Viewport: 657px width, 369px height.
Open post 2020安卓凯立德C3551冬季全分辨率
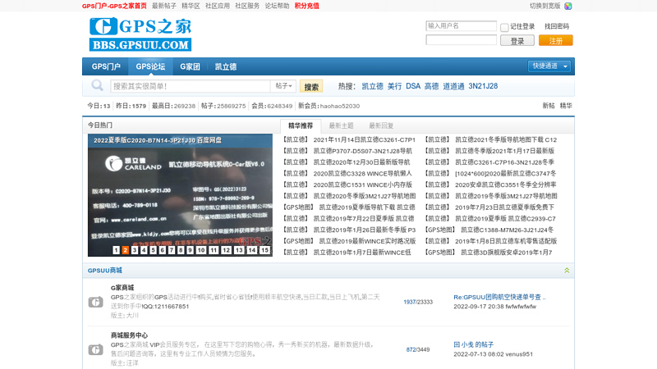tap(506, 184)
